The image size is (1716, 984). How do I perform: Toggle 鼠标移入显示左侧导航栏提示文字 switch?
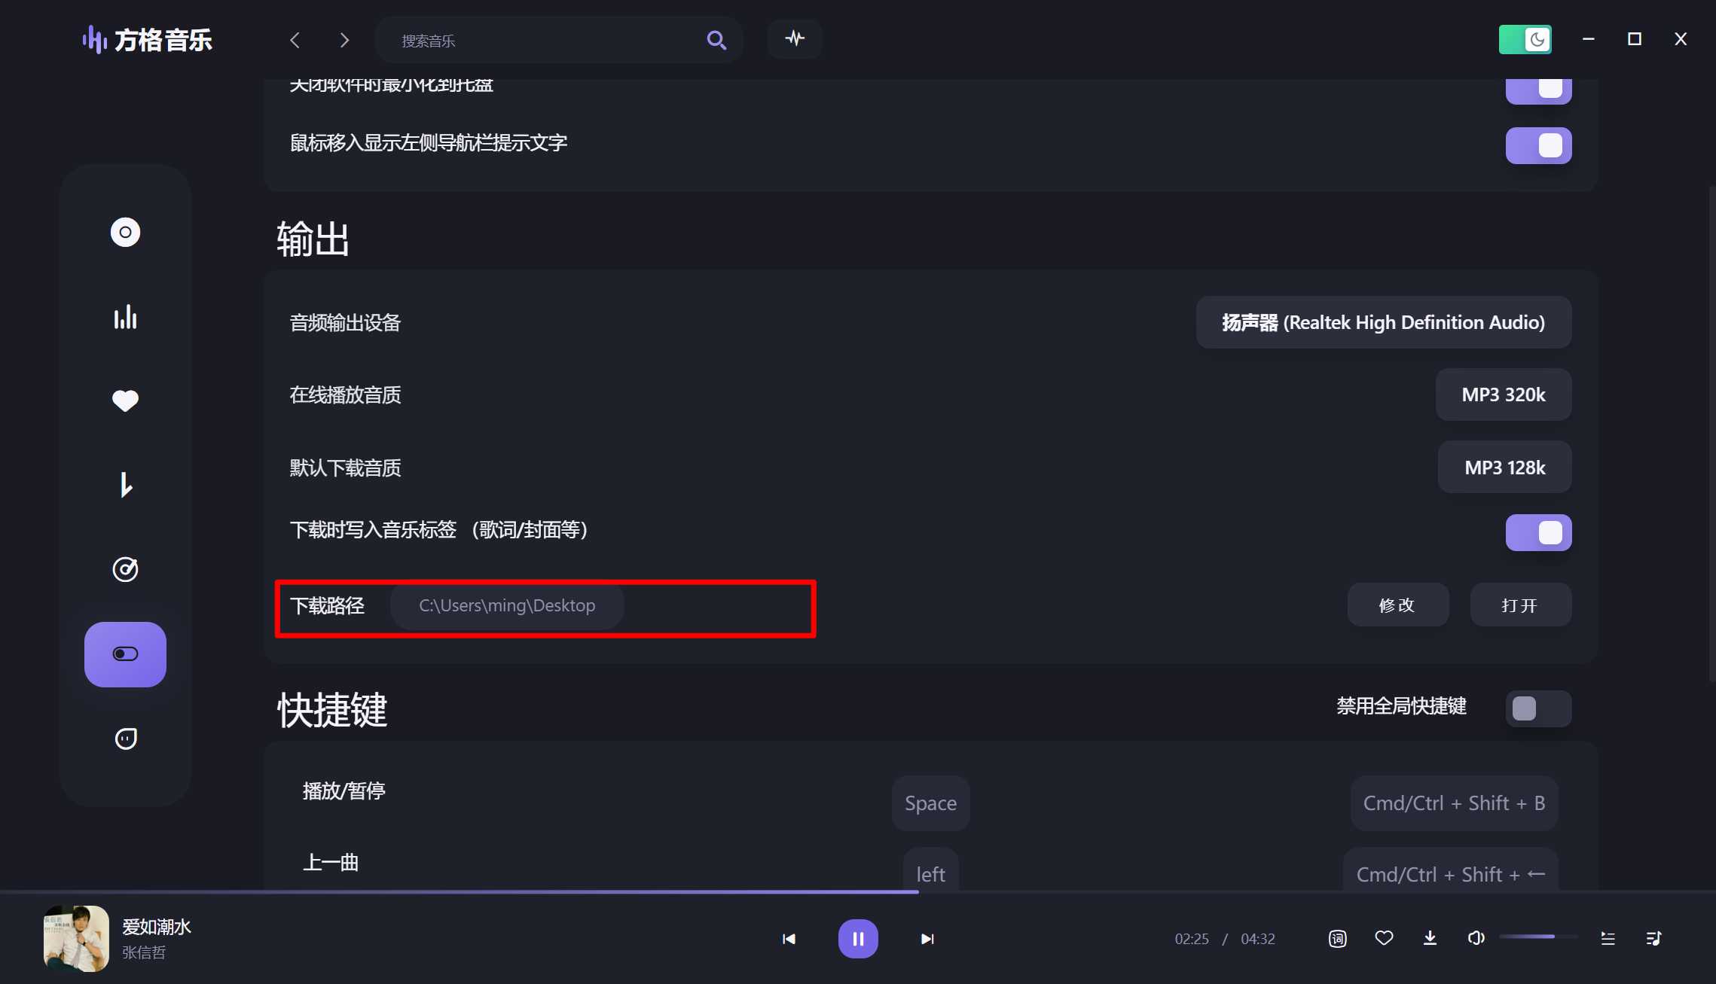coord(1538,145)
